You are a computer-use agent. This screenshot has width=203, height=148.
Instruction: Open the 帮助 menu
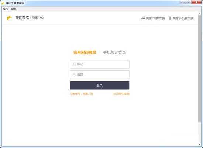[13, 9]
